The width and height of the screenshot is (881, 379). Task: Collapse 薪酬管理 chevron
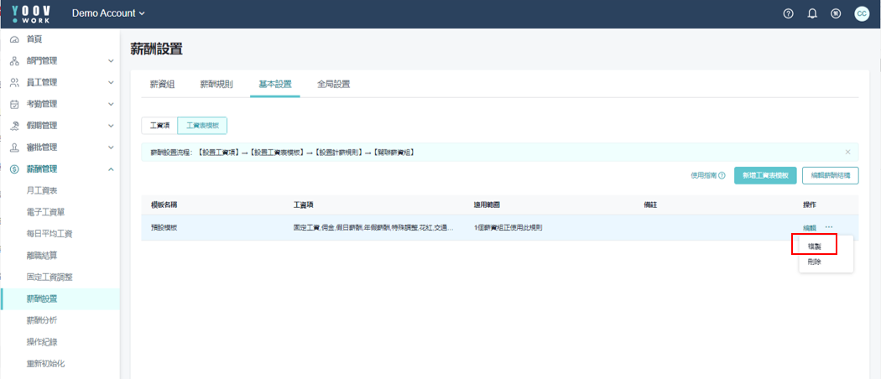coord(111,169)
